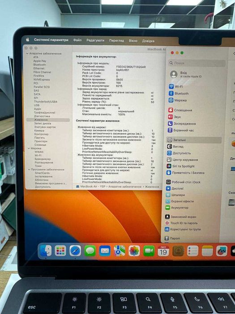Open the Приватність і Безпека hand icon
Image resolution: width=235 pixels, height=314 pixels.
(x=169, y=173)
